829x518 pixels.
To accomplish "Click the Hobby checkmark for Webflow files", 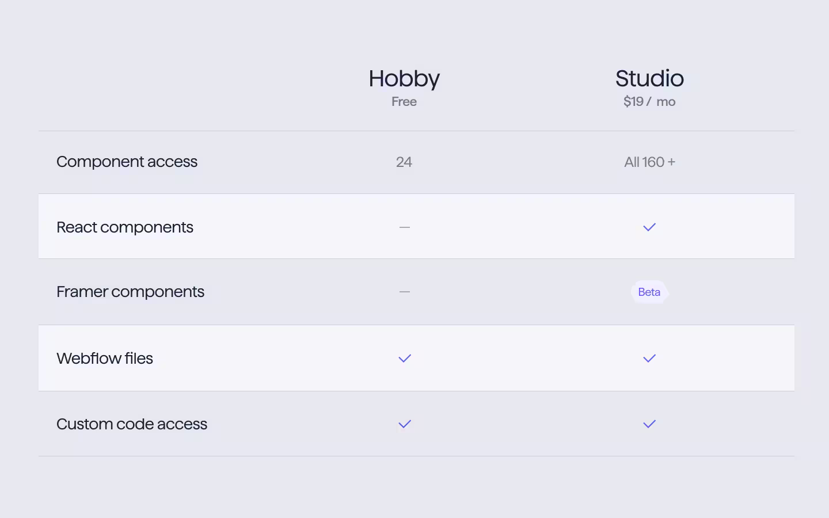I will coord(405,359).
